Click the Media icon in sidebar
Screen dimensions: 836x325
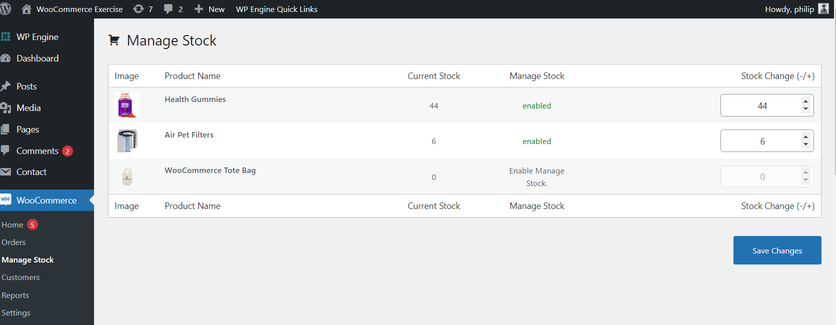[6, 107]
